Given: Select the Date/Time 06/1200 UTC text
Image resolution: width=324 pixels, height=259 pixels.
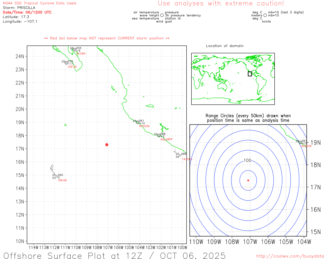Looking at the screenshot, I should point(27,12).
